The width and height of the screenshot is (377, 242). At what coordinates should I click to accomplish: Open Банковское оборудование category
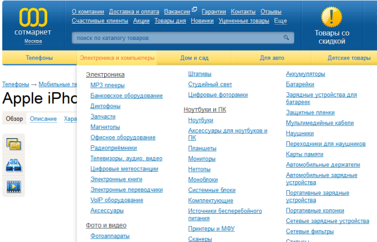[127, 96]
